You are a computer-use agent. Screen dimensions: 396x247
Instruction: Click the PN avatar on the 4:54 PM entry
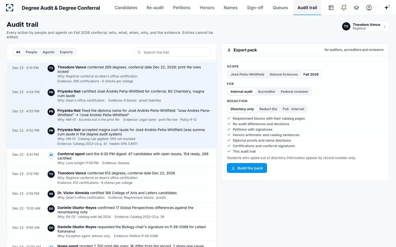click(51, 92)
